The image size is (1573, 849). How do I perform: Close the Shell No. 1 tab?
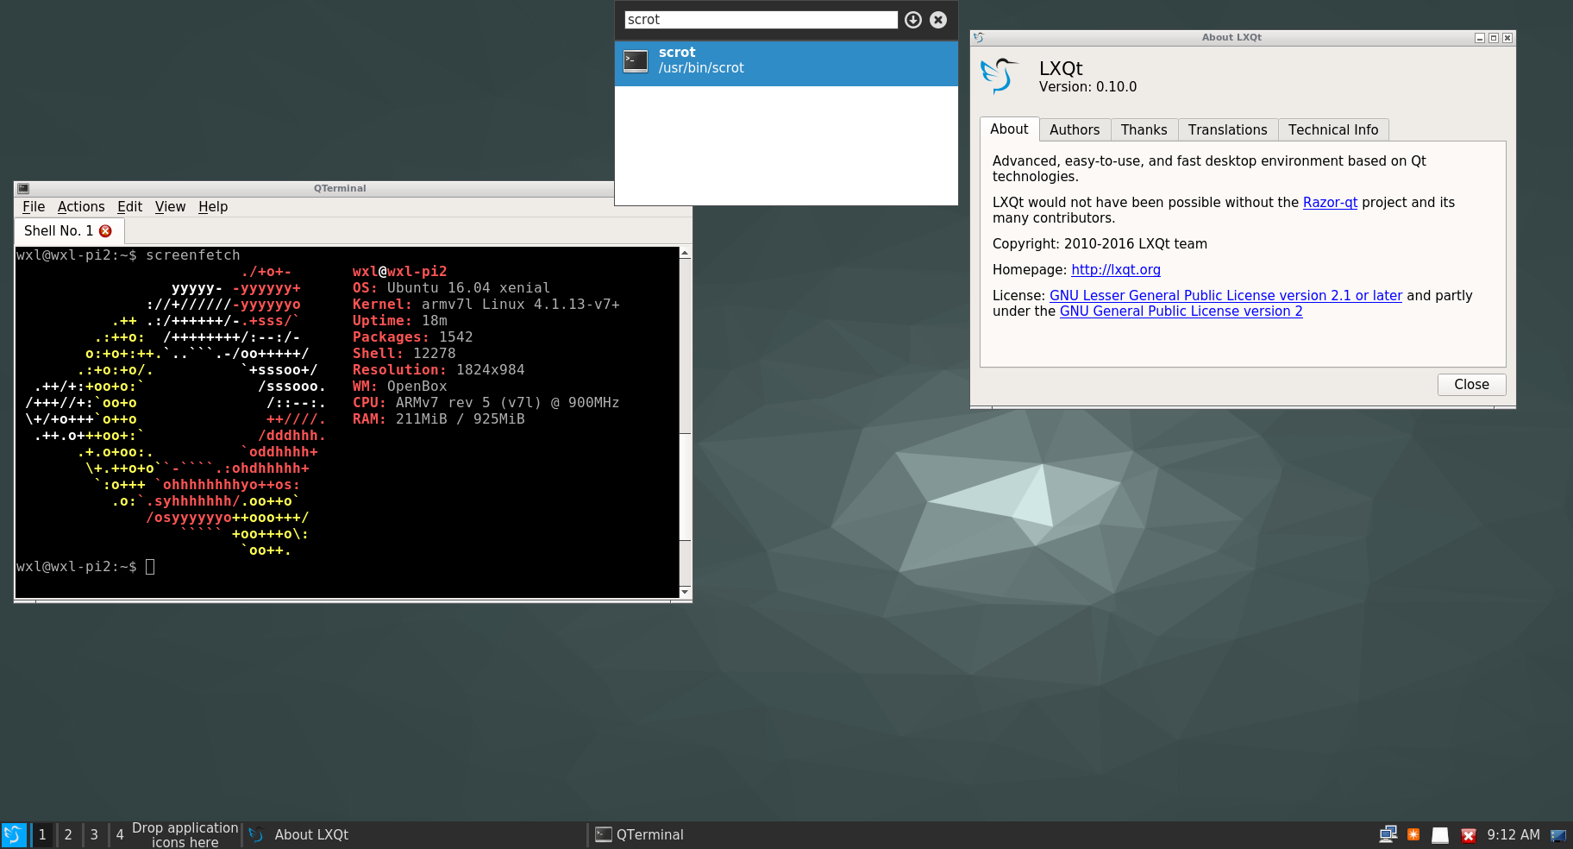pos(106,231)
